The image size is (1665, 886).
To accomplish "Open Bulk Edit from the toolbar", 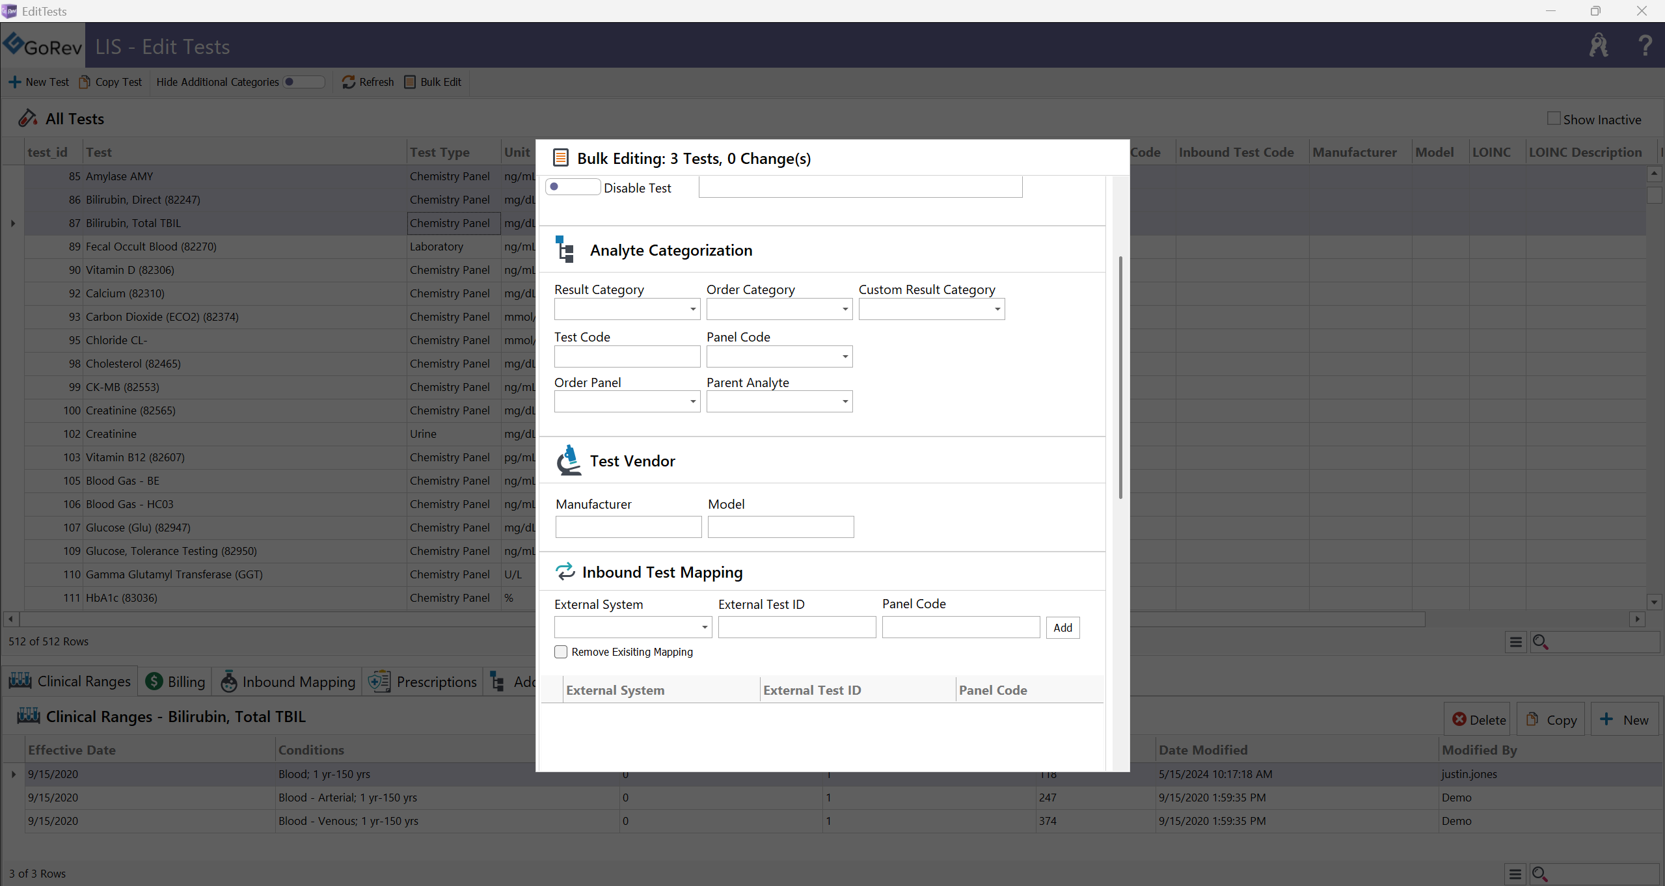I will [x=433, y=82].
